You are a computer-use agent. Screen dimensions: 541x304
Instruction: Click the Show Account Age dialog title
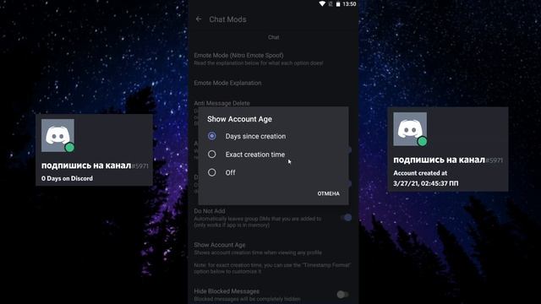click(239, 119)
